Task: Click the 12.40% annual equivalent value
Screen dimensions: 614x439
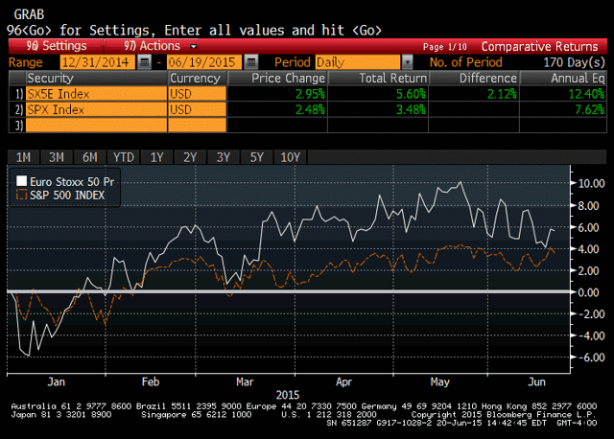Action: tap(586, 94)
